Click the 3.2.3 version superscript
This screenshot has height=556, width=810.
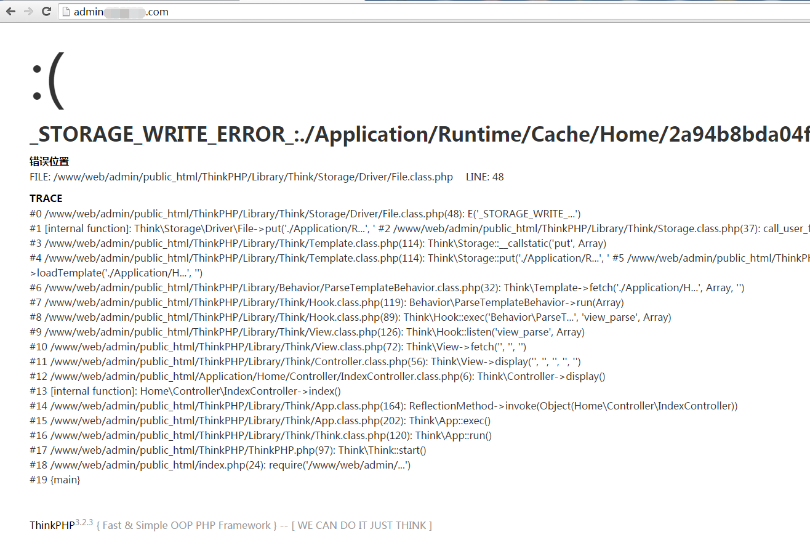click(84, 522)
